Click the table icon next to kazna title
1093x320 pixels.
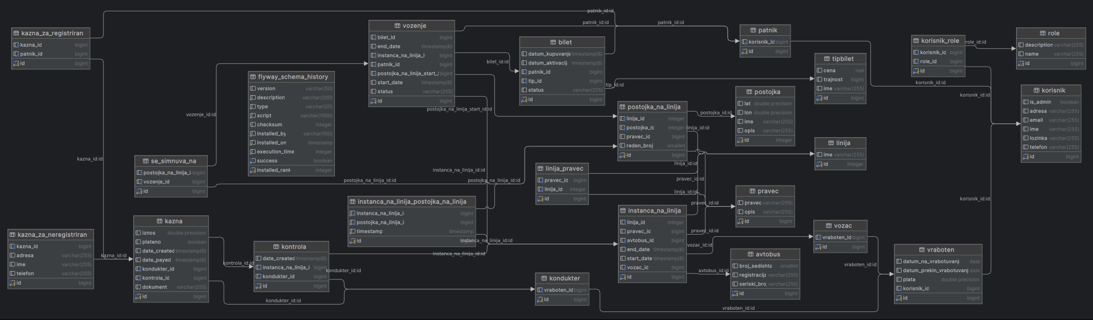(159, 221)
